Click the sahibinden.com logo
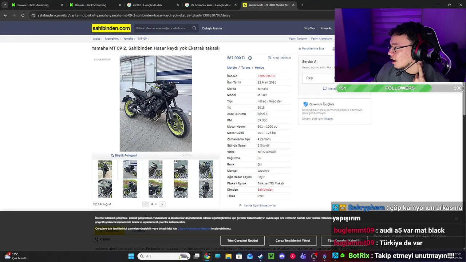 click(111, 28)
